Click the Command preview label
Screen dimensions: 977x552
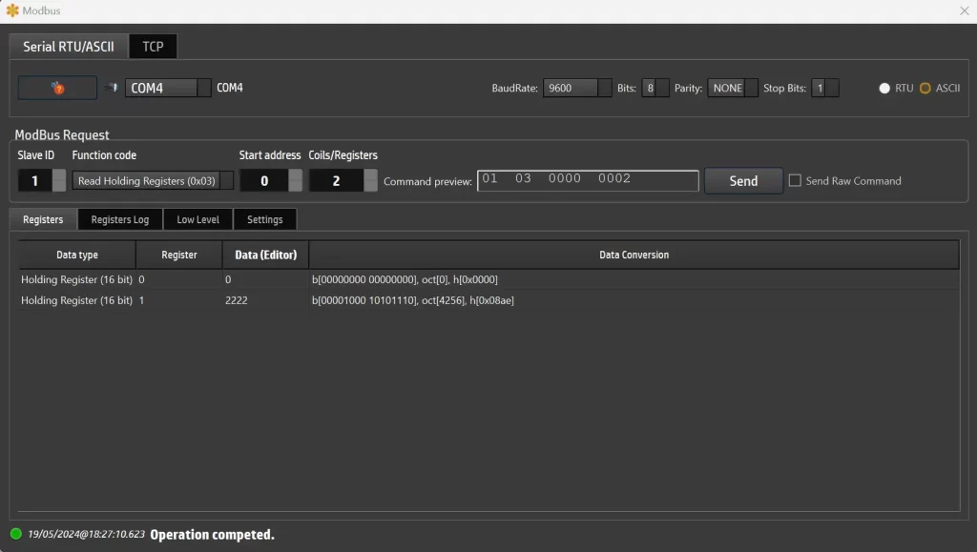coord(427,181)
